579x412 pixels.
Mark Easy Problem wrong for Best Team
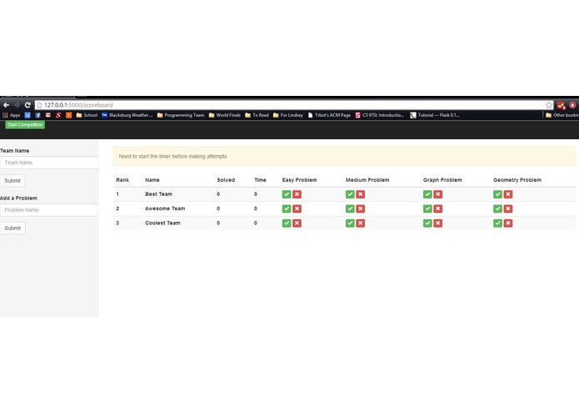click(x=297, y=194)
